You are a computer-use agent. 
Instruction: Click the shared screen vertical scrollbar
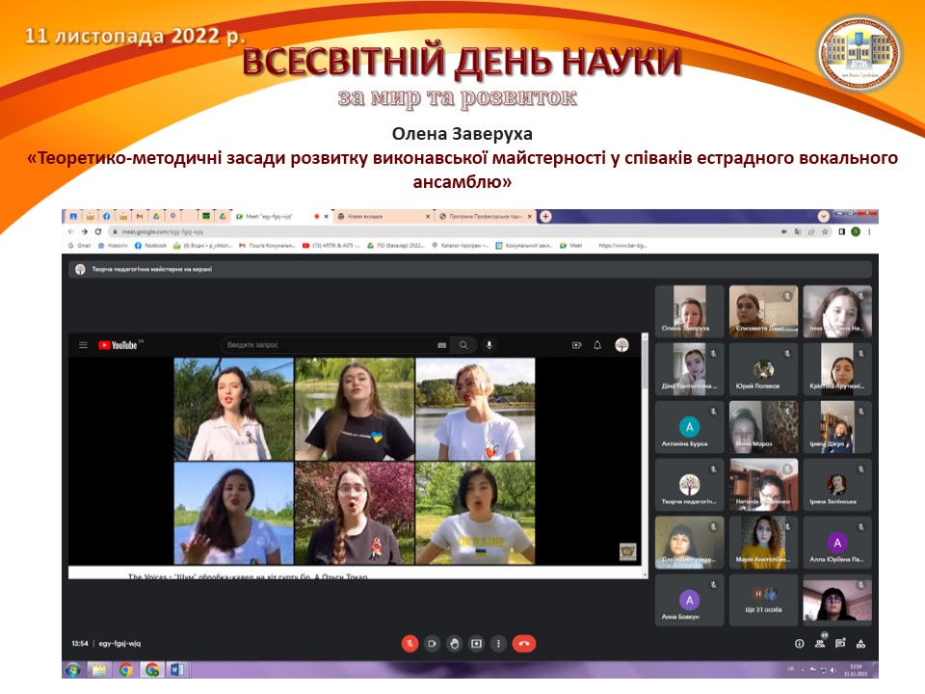pyautogui.click(x=645, y=454)
